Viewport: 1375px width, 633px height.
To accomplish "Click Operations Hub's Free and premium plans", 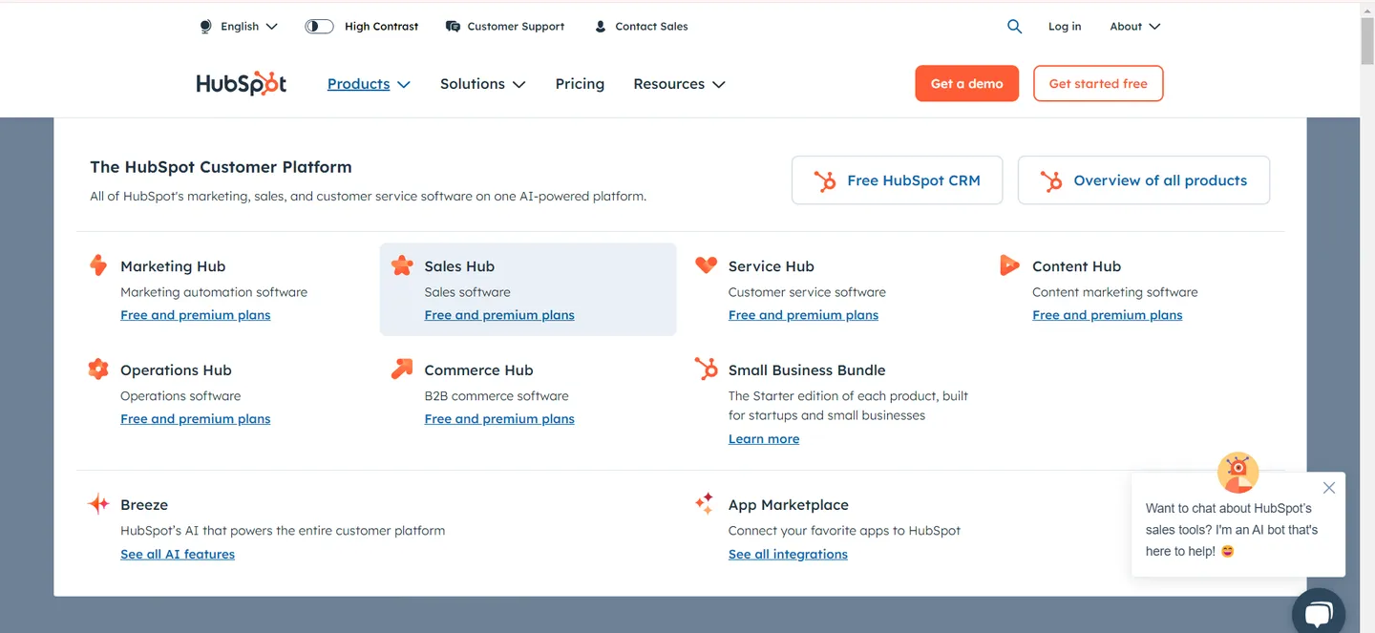I will [x=195, y=419].
